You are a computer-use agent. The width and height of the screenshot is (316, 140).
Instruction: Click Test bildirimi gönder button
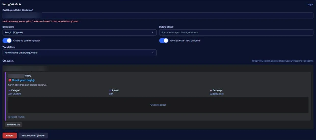33,135
